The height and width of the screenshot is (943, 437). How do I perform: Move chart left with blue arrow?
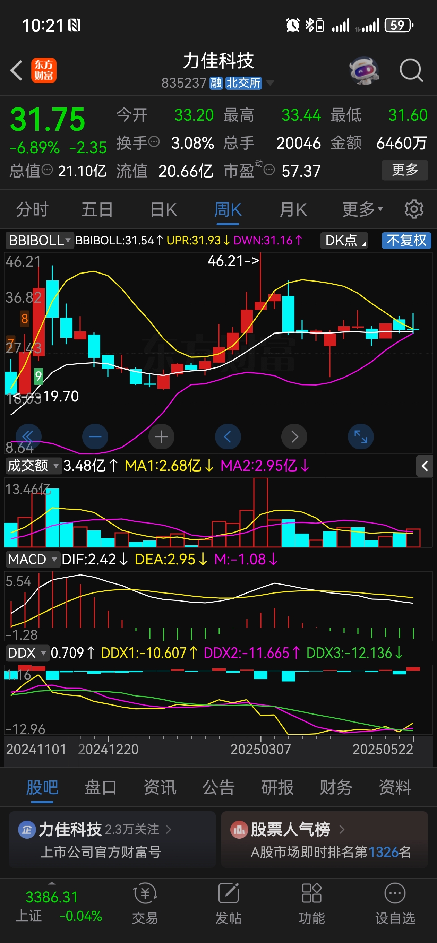pyautogui.click(x=228, y=436)
